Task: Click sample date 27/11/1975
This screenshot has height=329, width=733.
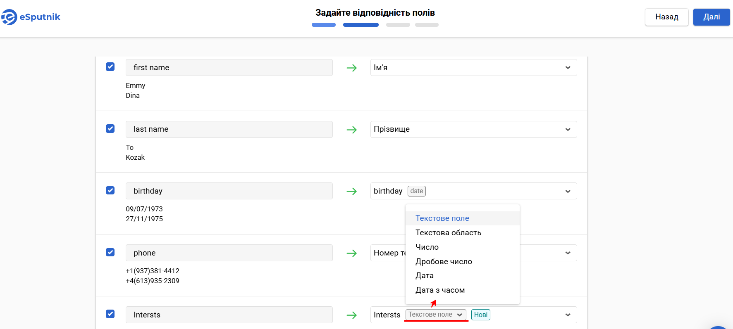Action: (144, 219)
